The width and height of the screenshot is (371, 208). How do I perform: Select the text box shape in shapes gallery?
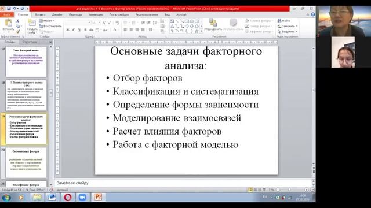[172, 21]
